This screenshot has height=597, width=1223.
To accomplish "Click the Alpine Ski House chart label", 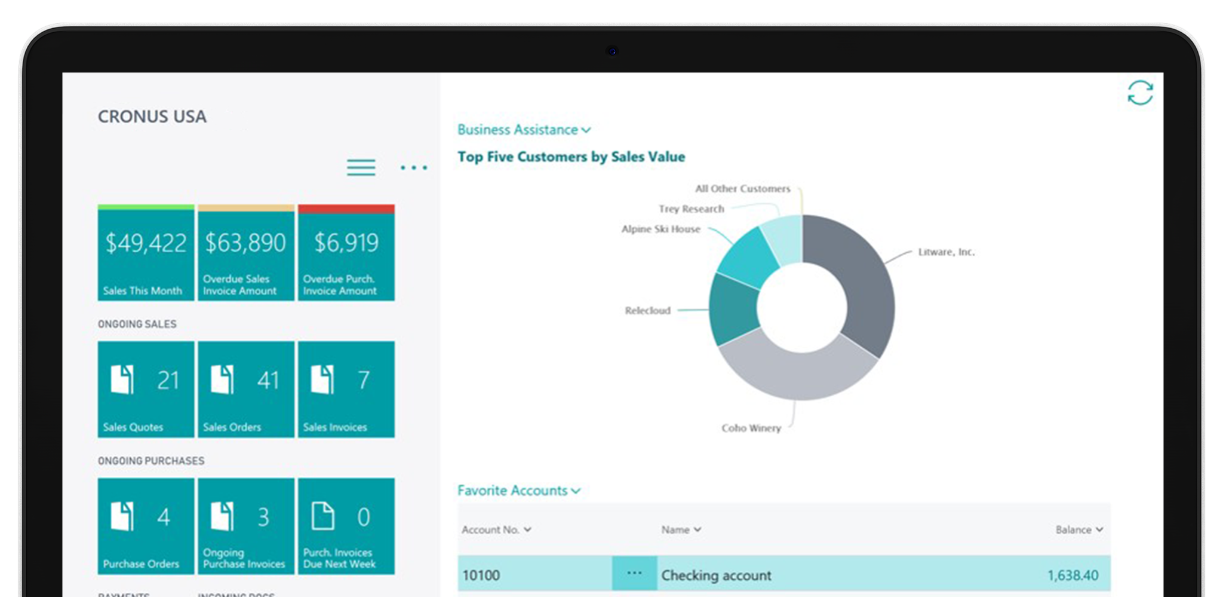I will pos(660,229).
